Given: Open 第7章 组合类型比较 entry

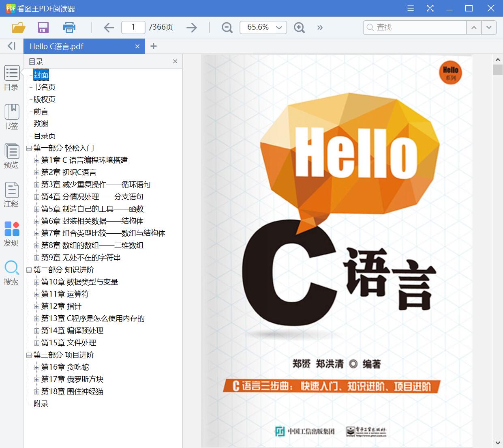Looking at the screenshot, I should pyautogui.click(x=103, y=233).
